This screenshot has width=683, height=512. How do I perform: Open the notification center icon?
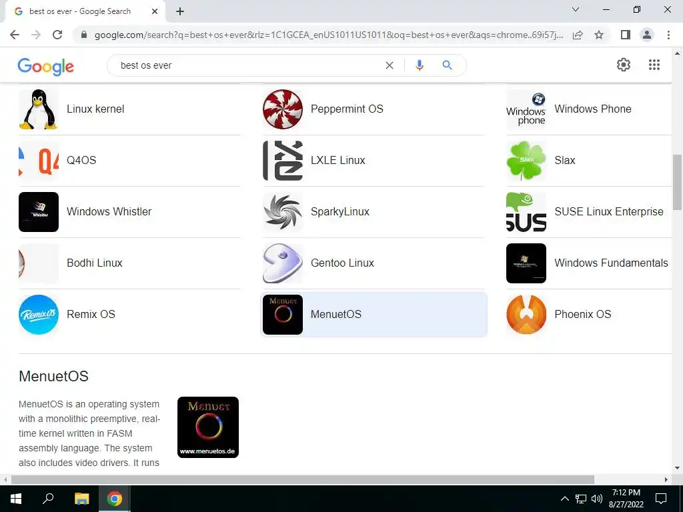pyautogui.click(x=661, y=499)
